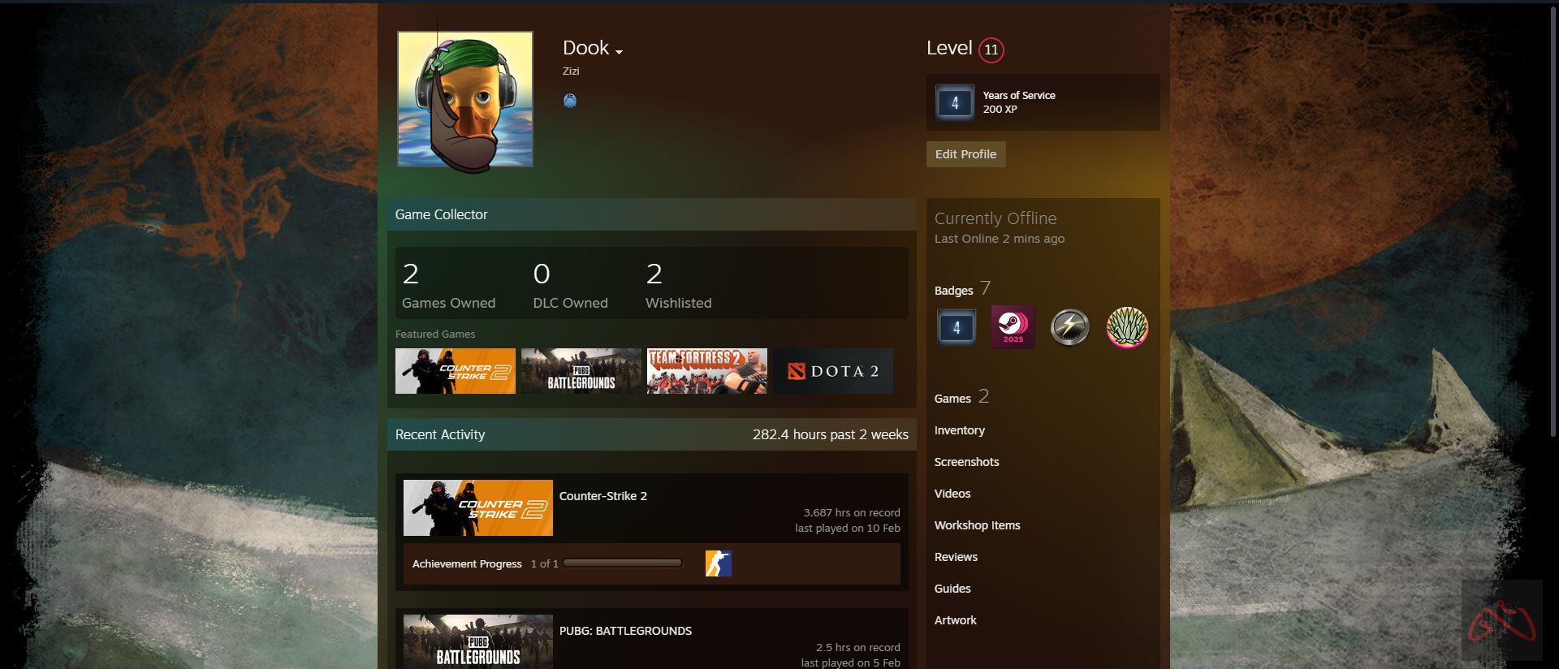Select Team Fortress 2 featured game

[x=706, y=371]
